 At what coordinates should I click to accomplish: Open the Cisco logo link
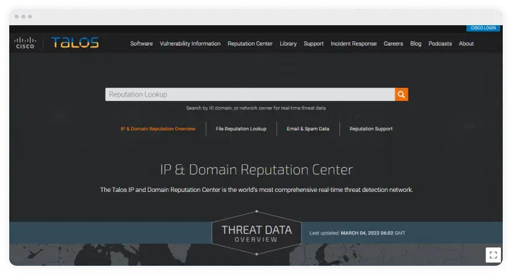pos(25,43)
